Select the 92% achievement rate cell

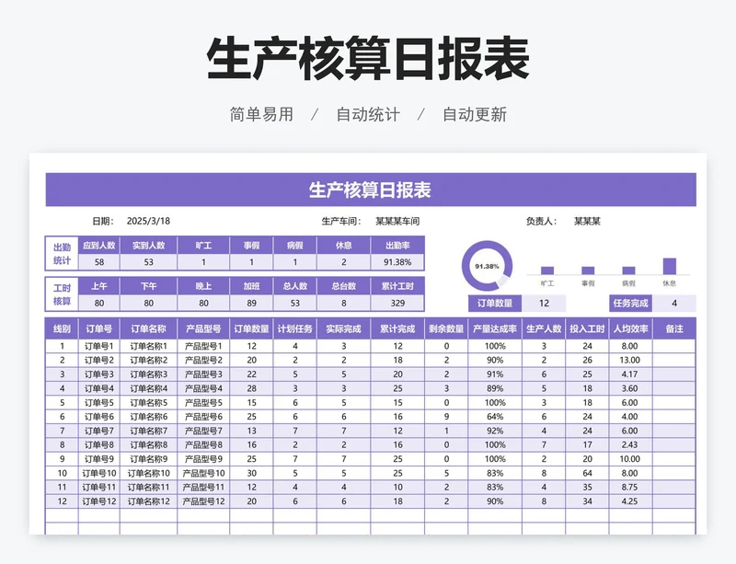(495, 431)
